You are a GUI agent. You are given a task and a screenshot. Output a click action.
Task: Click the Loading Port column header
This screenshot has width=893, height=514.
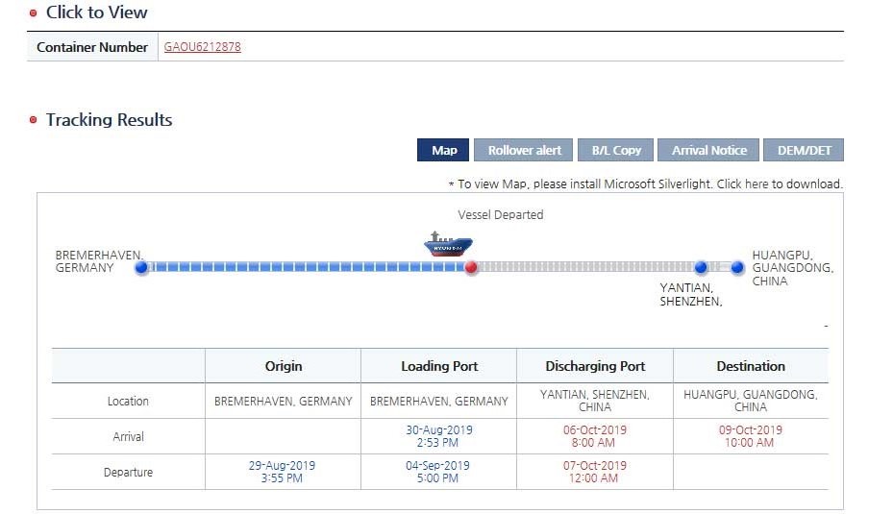point(439,366)
